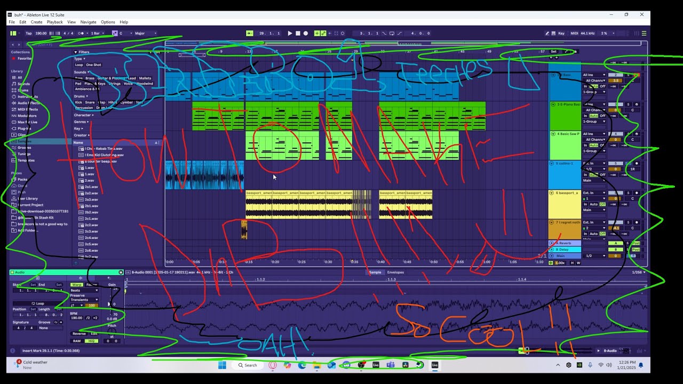Click the Reverse button in clip view

click(x=79, y=334)
